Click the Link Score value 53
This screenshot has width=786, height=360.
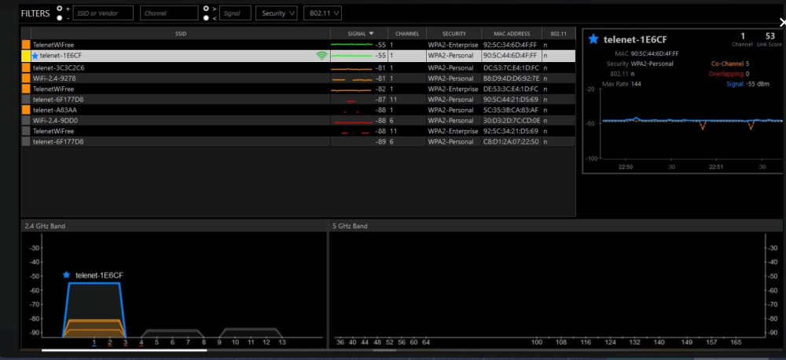coord(770,35)
